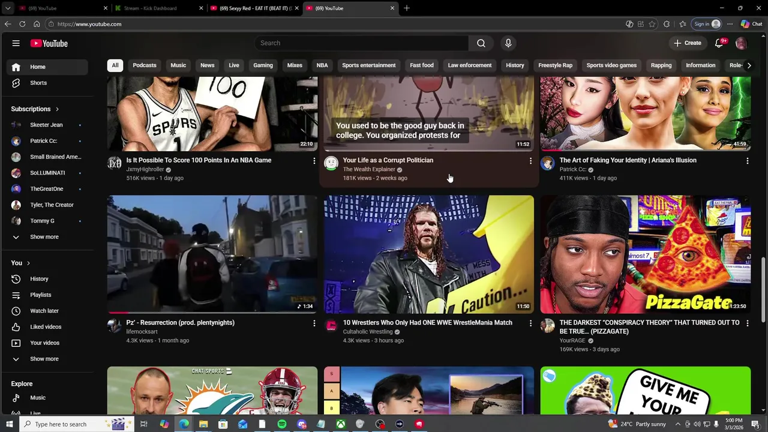Open options for Pz' Resurrection video
This screenshot has width=768, height=432.
pyautogui.click(x=314, y=323)
